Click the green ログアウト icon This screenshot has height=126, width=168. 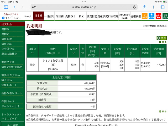click(x=165, y=16)
